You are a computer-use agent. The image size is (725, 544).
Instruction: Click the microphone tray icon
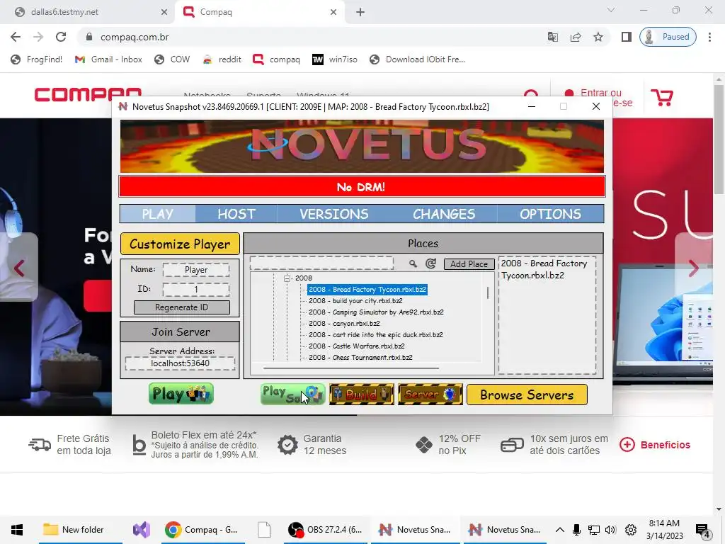point(576,530)
